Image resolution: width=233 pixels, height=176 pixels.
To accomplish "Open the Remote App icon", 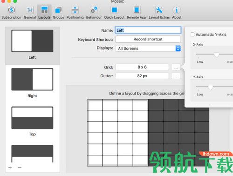I will (137, 10).
